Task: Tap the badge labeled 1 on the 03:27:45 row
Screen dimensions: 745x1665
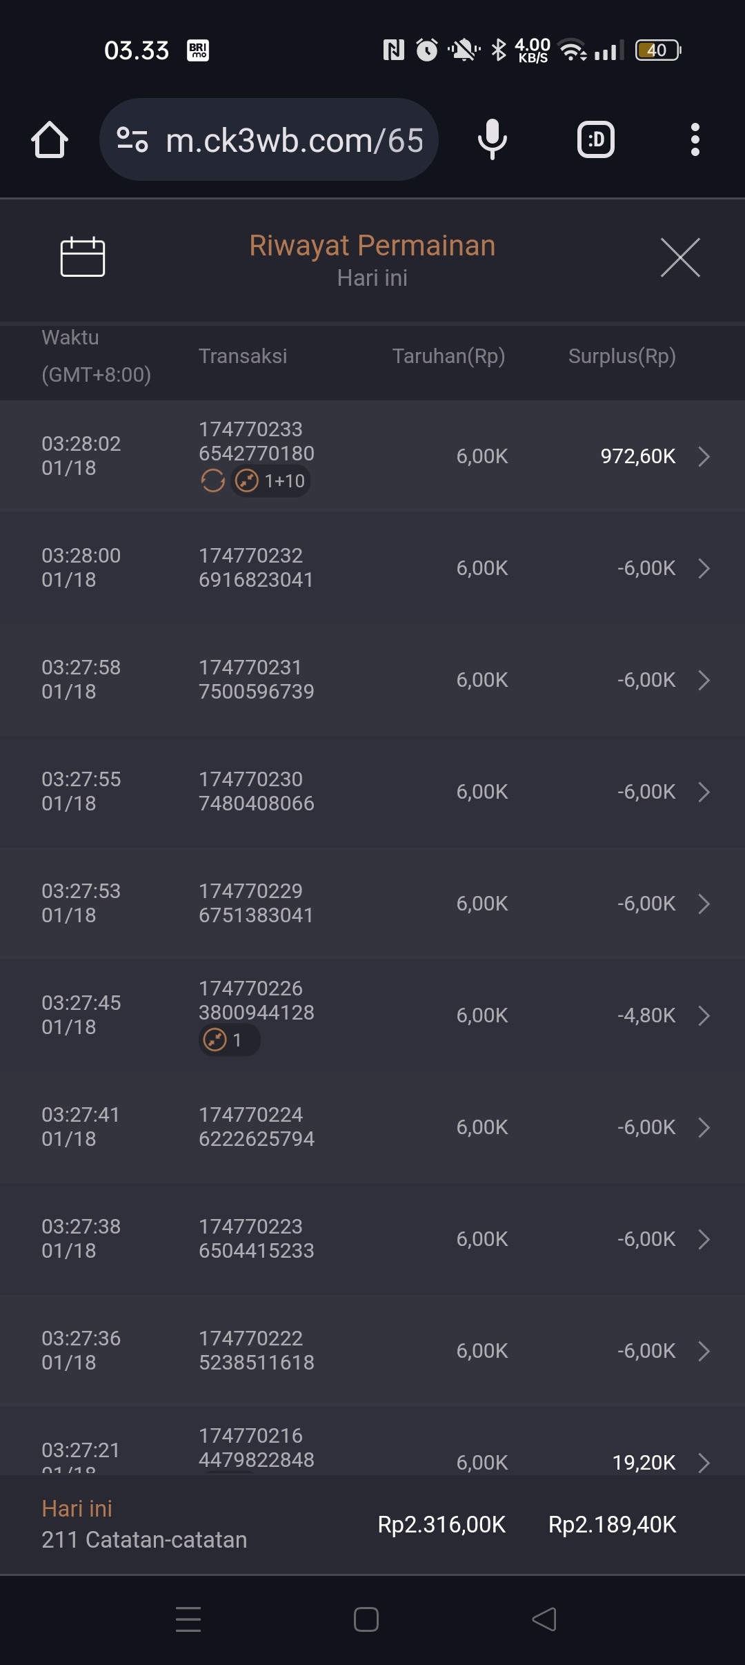Action: click(229, 1040)
